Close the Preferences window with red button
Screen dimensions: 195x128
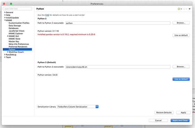point(4,4)
